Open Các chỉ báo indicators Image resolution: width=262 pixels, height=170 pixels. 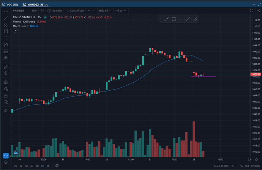pyautogui.click(x=75, y=11)
